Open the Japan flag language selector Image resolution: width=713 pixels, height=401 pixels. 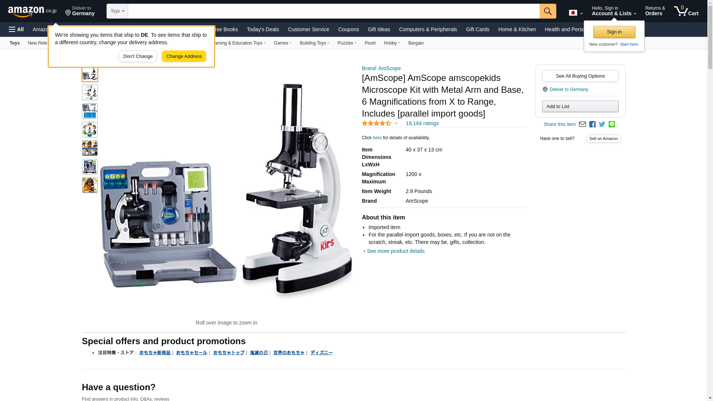click(576, 13)
